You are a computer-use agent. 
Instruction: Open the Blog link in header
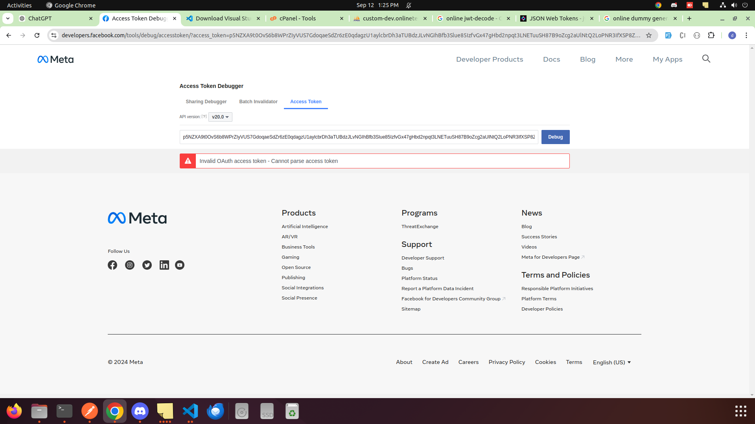click(587, 59)
